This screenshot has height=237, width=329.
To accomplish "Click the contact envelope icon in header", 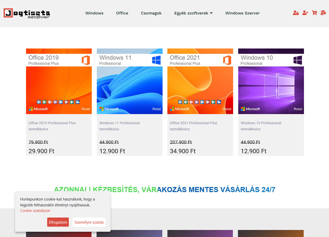I will click(323, 13).
